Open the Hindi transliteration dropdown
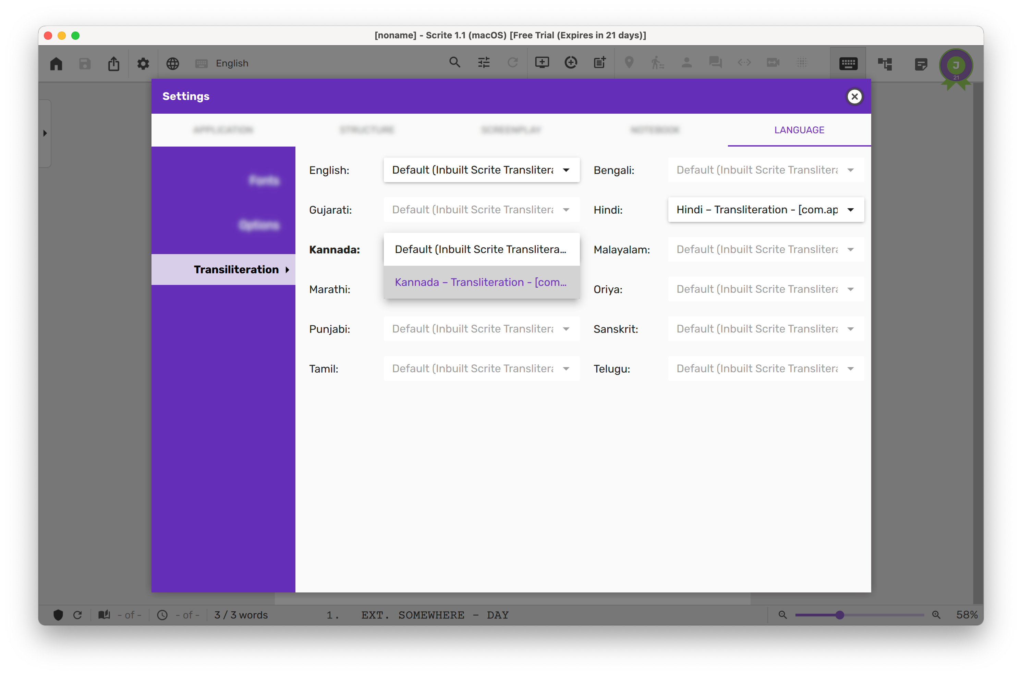Viewport: 1022px width, 676px height. point(766,210)
